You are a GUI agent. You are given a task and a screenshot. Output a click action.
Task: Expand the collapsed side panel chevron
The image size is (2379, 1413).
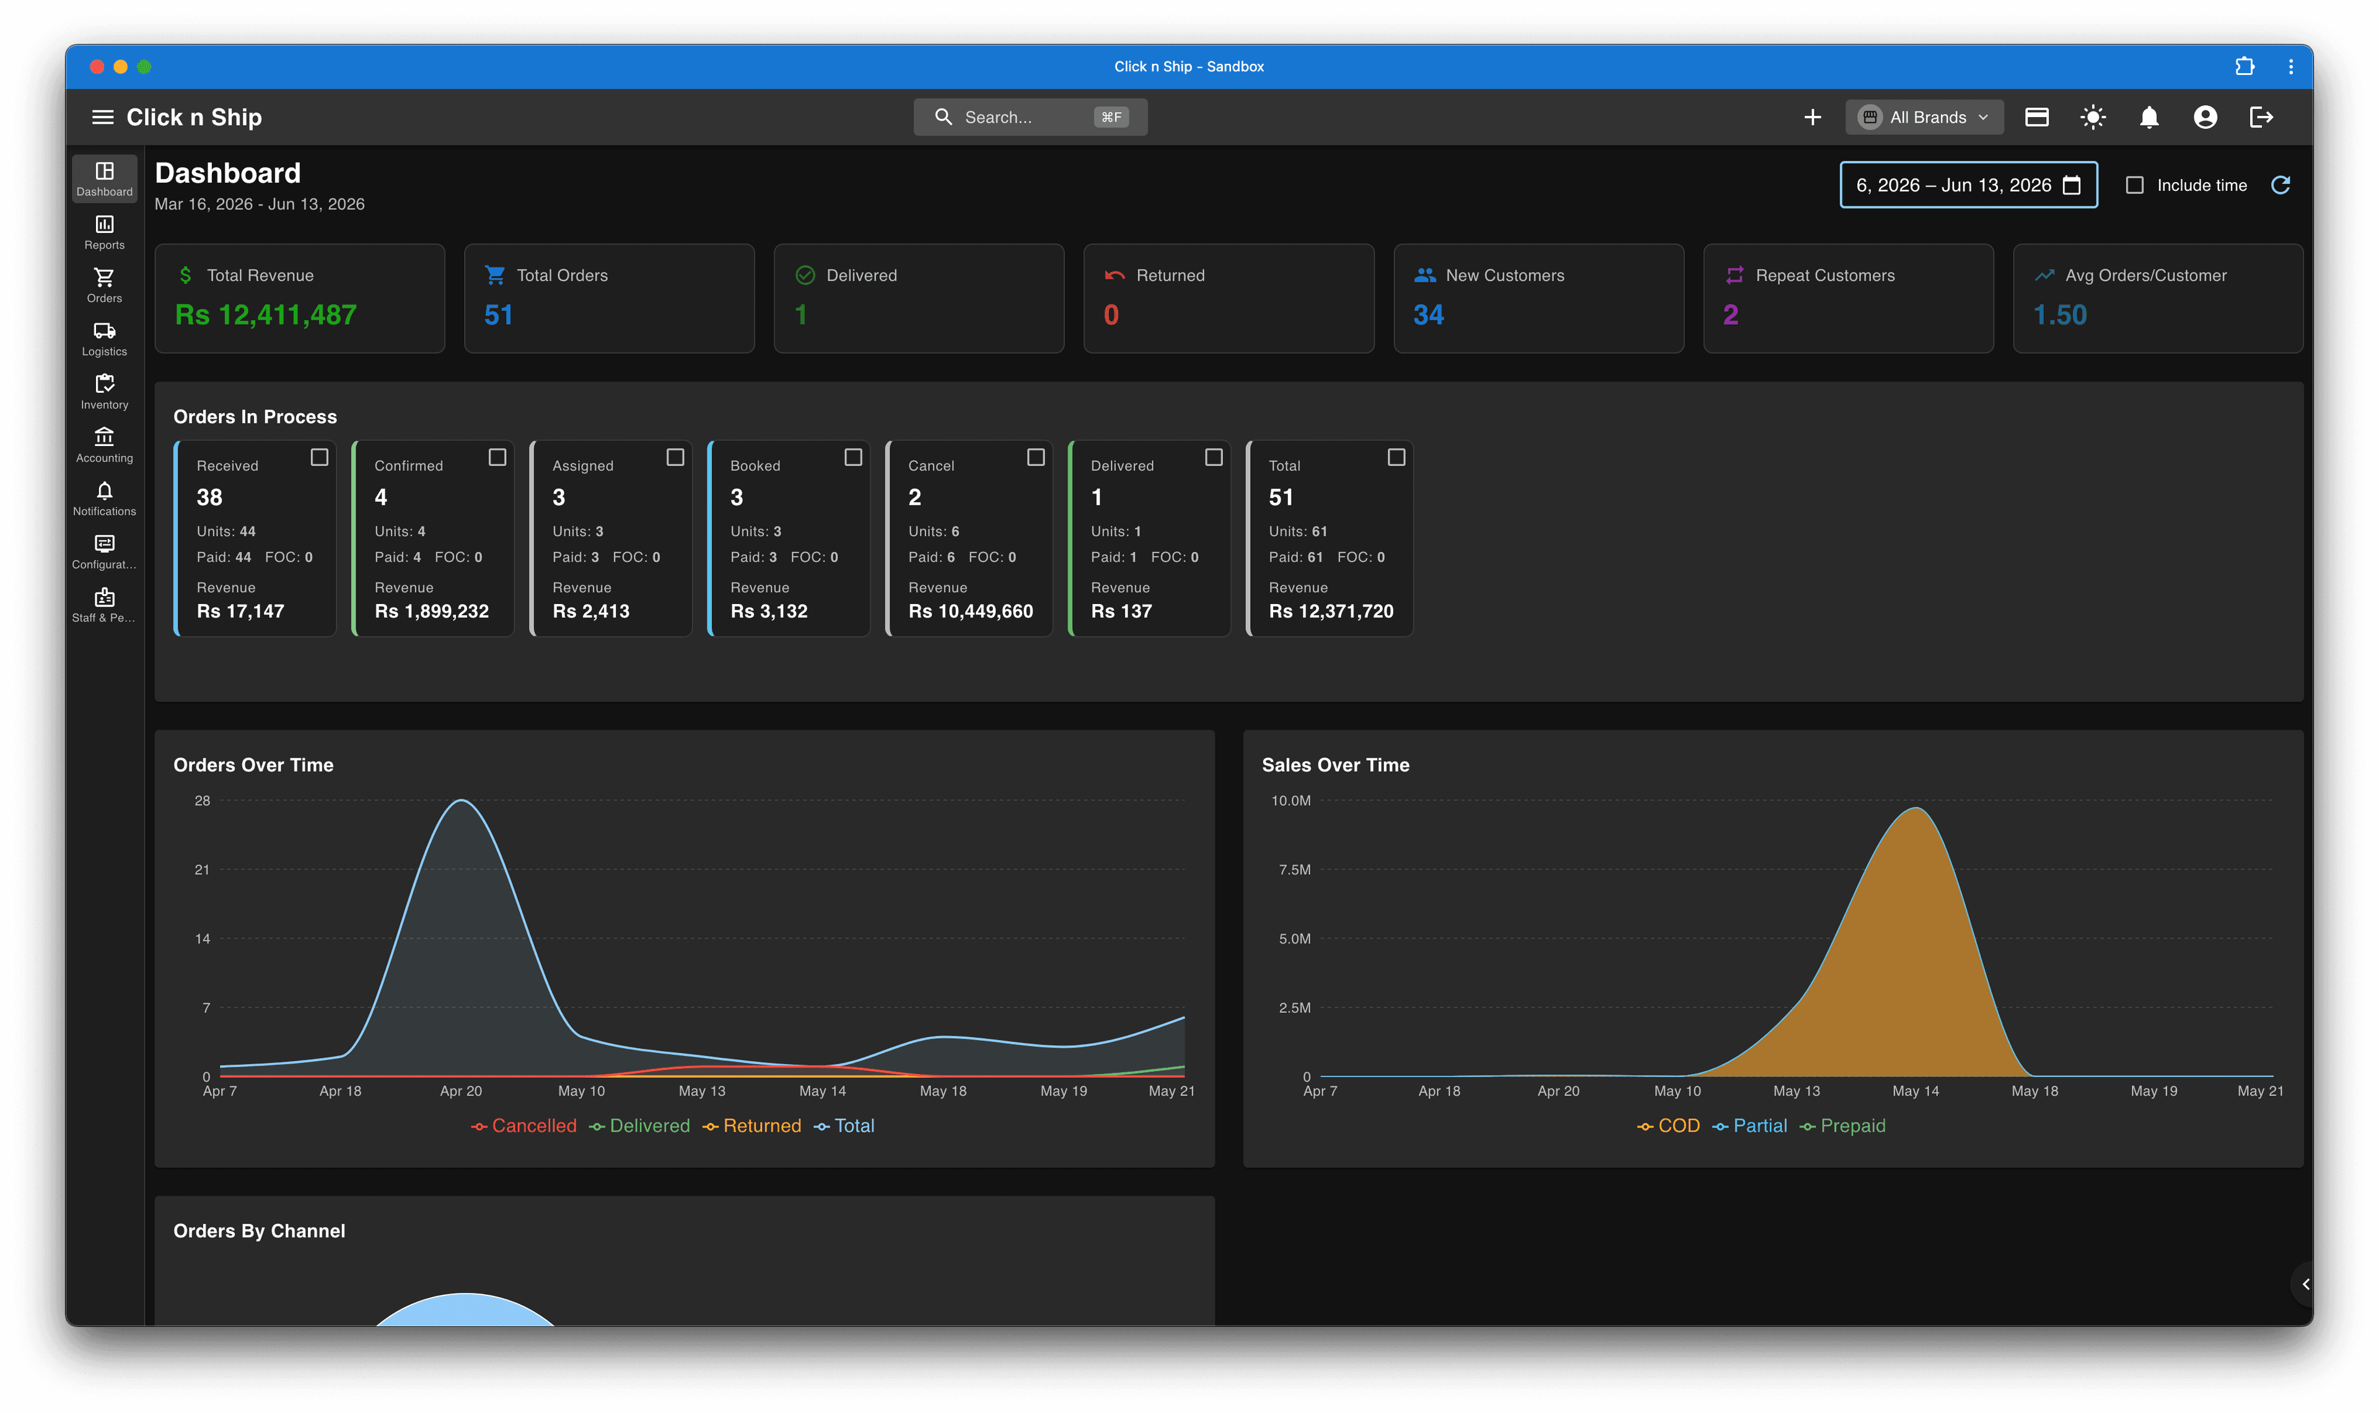tap(2305, 1284)
